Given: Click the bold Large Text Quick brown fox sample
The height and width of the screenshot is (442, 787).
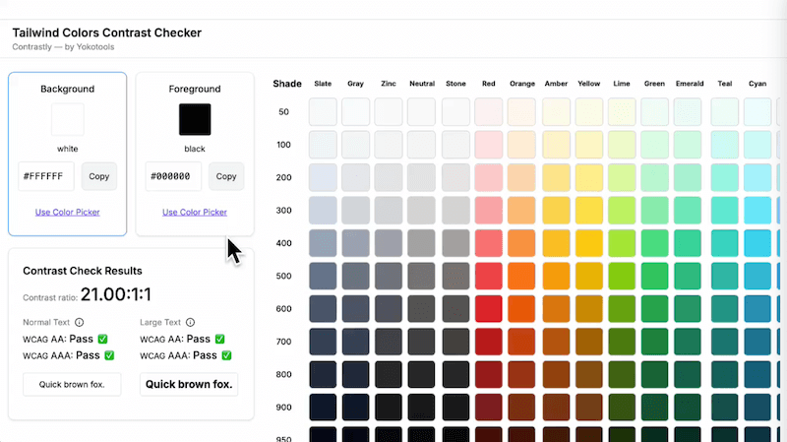Looking at the screenshot, I should tap(189, 384).
